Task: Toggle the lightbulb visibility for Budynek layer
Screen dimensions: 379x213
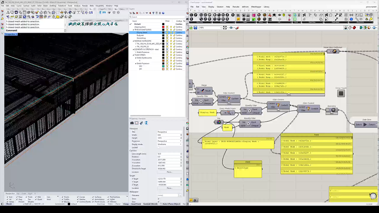Action: pyautogui.click(x=171, y=35)
